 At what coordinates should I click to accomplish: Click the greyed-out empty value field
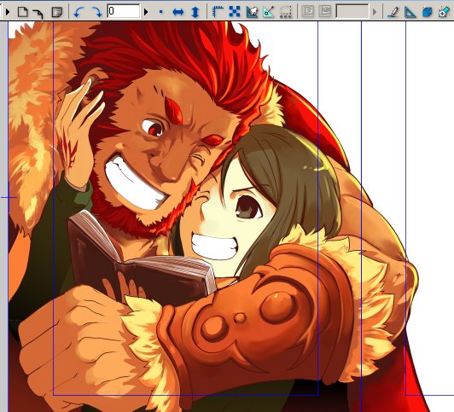point(352,11)
